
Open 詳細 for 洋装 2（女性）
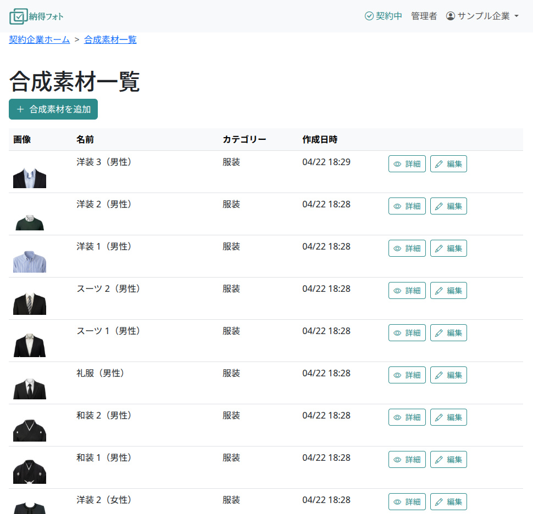click(x=407, y=502)
